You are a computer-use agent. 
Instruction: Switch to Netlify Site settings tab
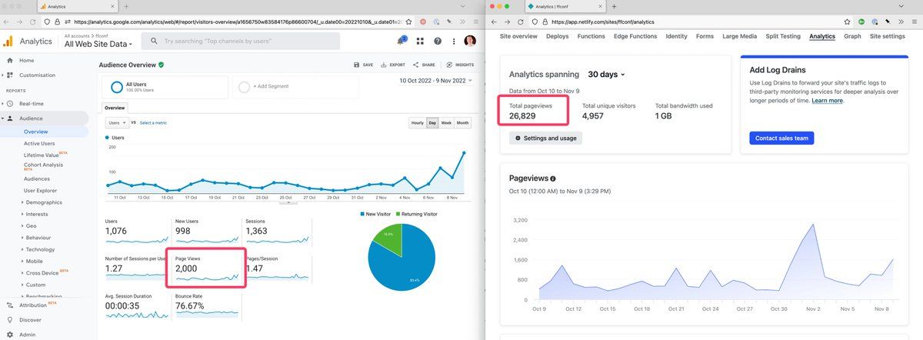(x=888, y=36)
